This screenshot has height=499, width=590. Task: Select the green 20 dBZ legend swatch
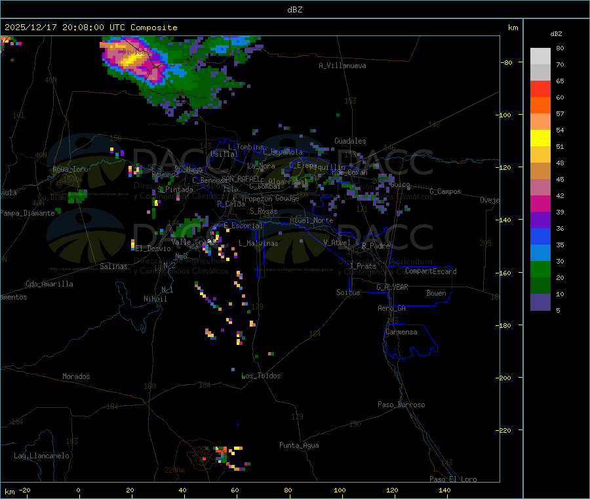(540, 269)
